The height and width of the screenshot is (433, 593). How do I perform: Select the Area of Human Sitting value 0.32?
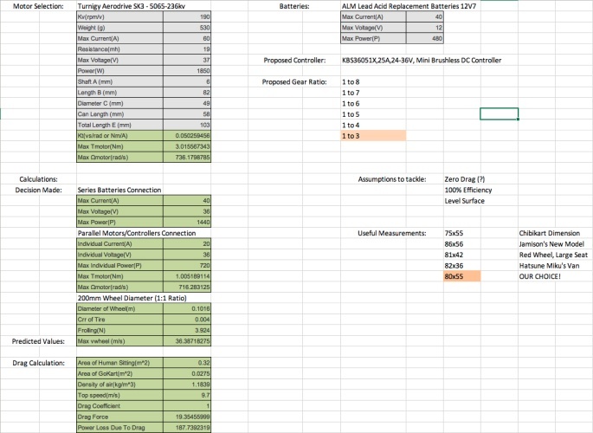coord(187,363)
